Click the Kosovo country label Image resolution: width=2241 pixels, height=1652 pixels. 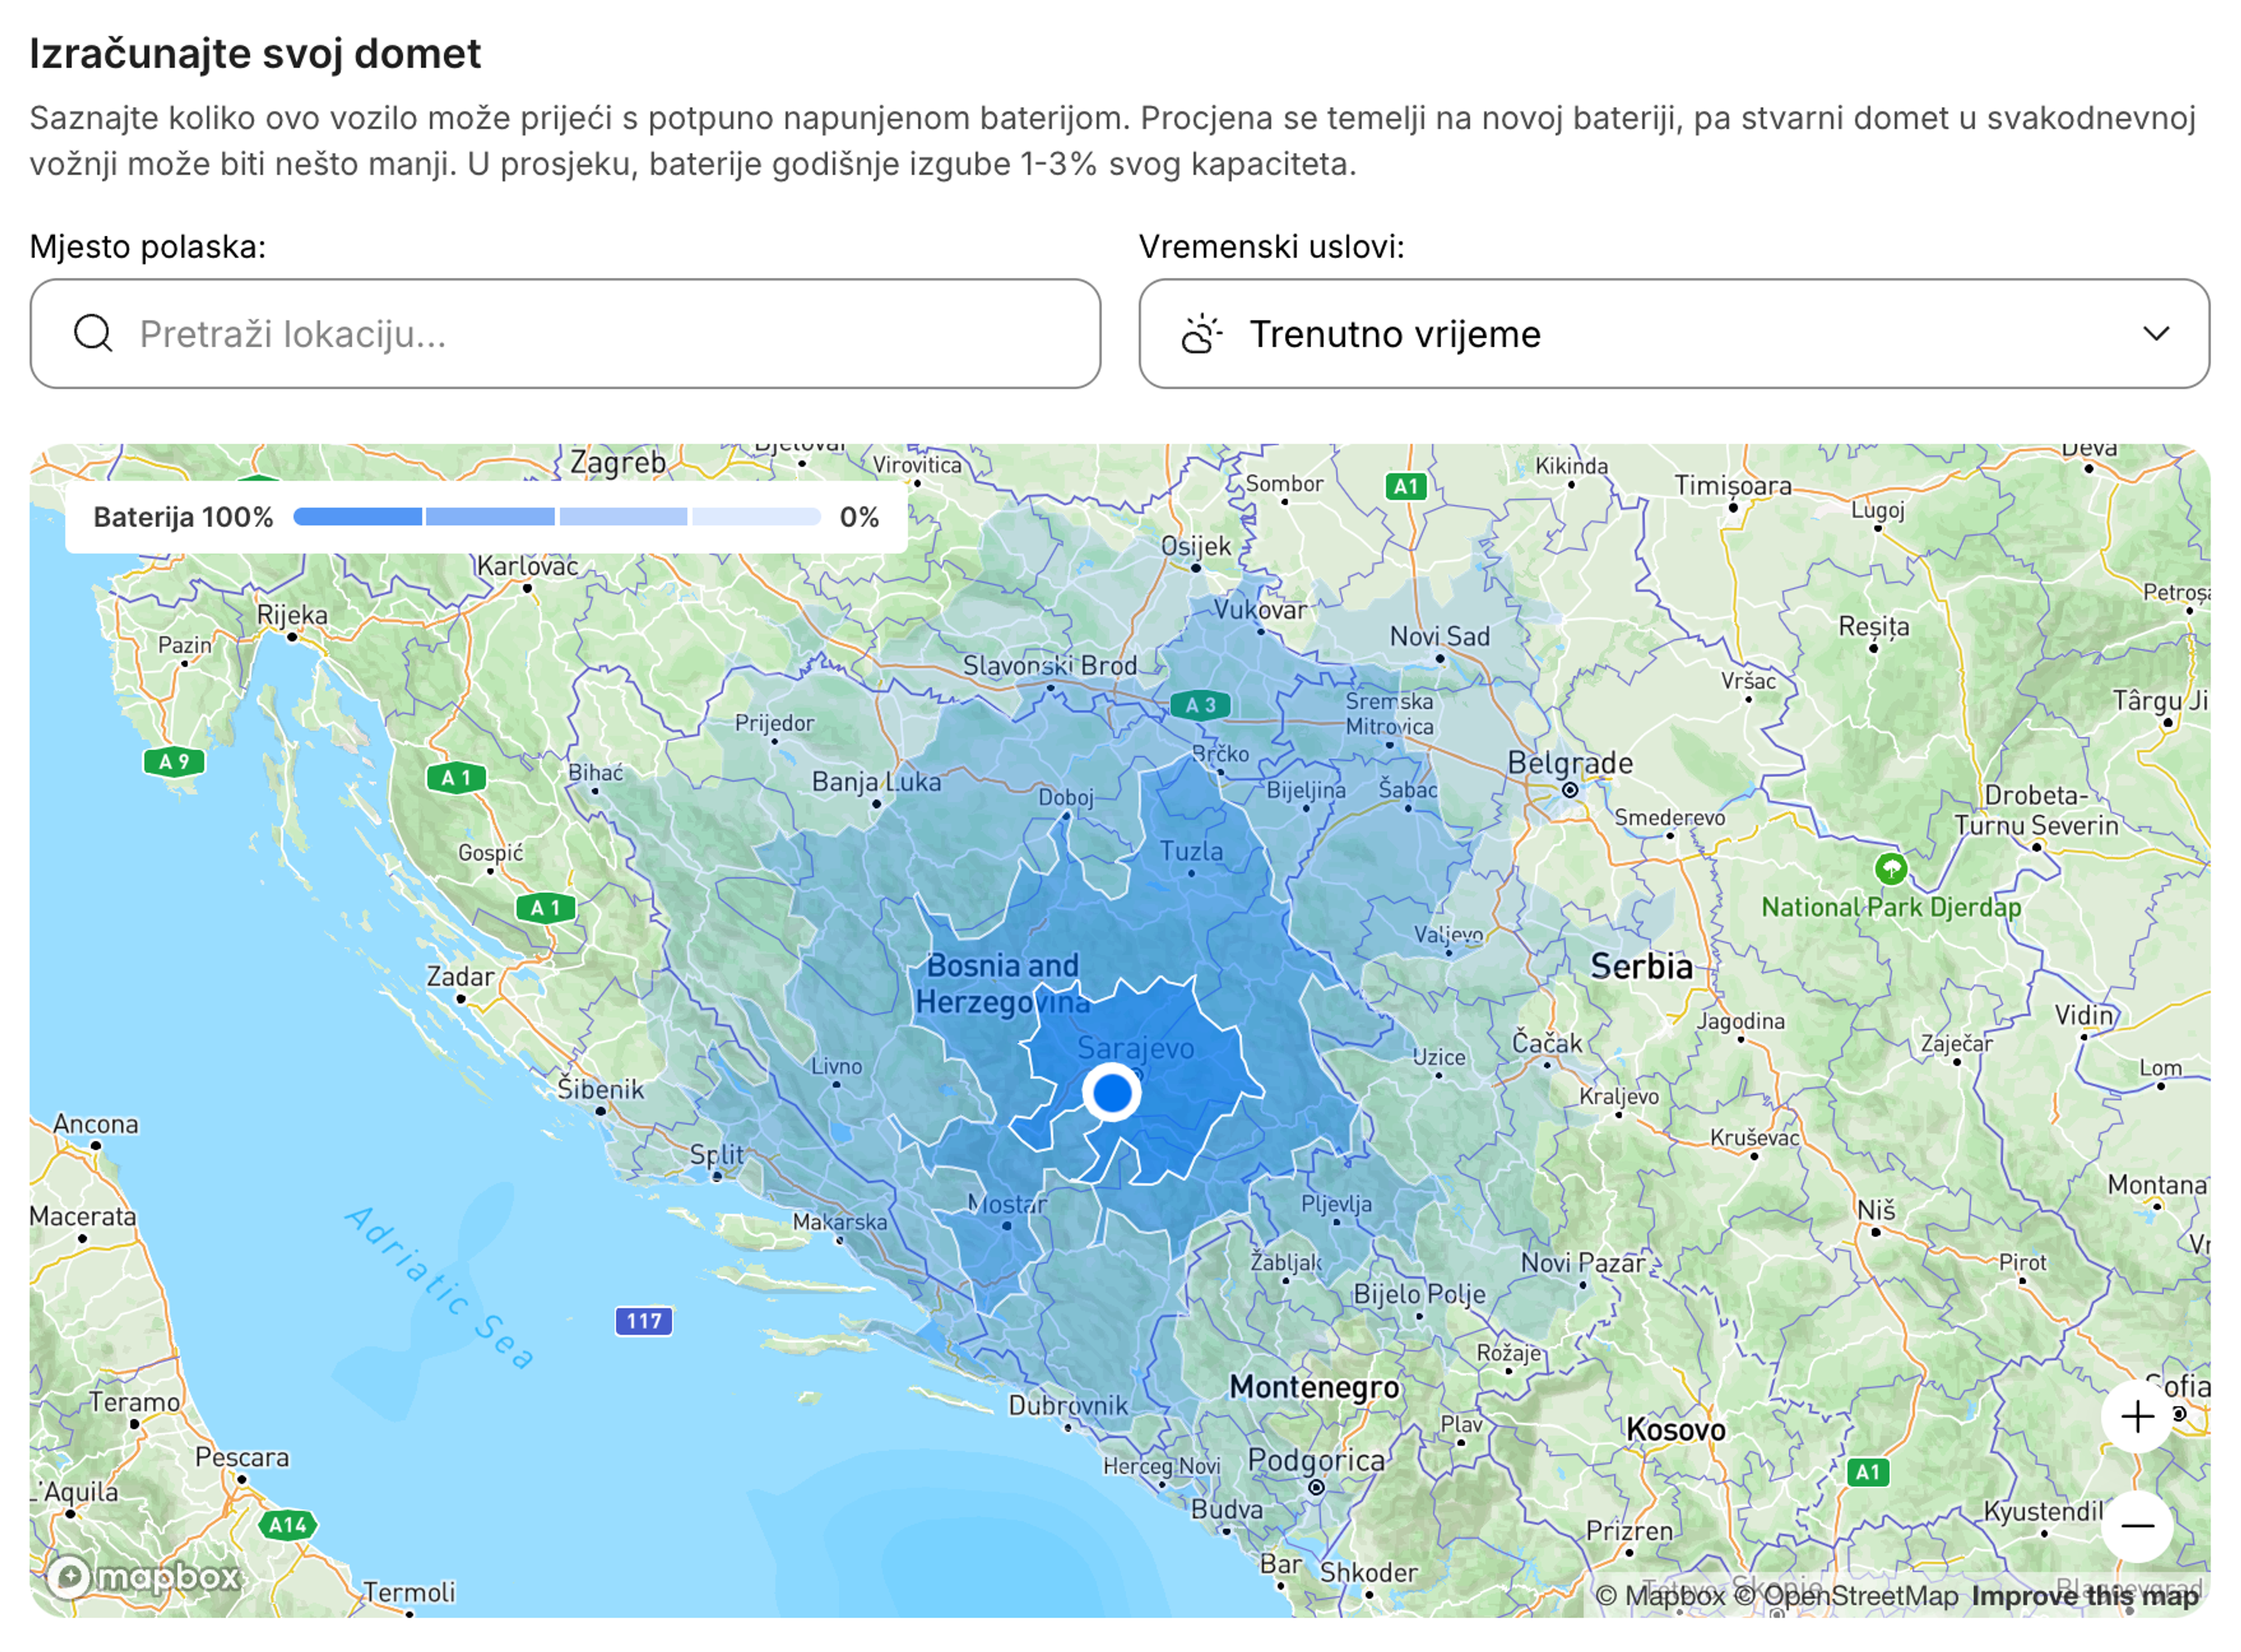click(1675, 1430)
